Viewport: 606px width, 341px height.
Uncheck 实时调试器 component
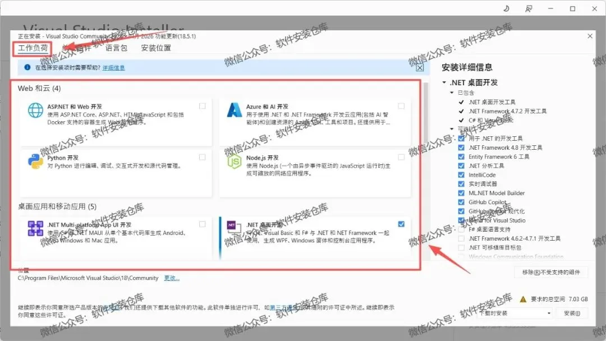tap(461, 184)
